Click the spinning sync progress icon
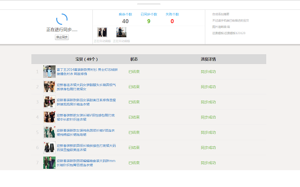This screenshot has width=300, height=187. pyautogui.click(x=62, y=19)
